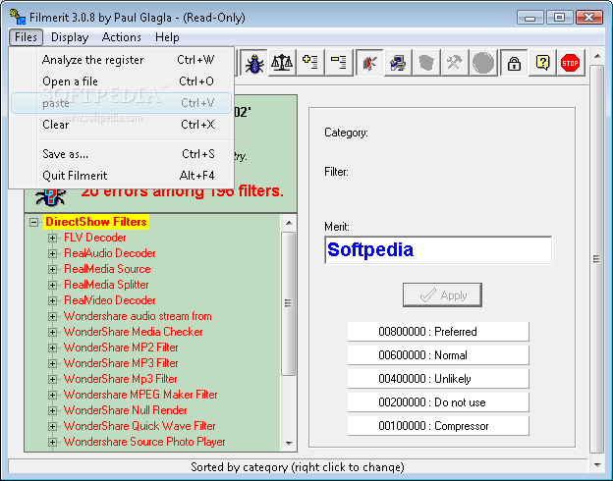Click the computer registry toolbar icon
Viewport: 613px width, 481px height.
(398, 63)
